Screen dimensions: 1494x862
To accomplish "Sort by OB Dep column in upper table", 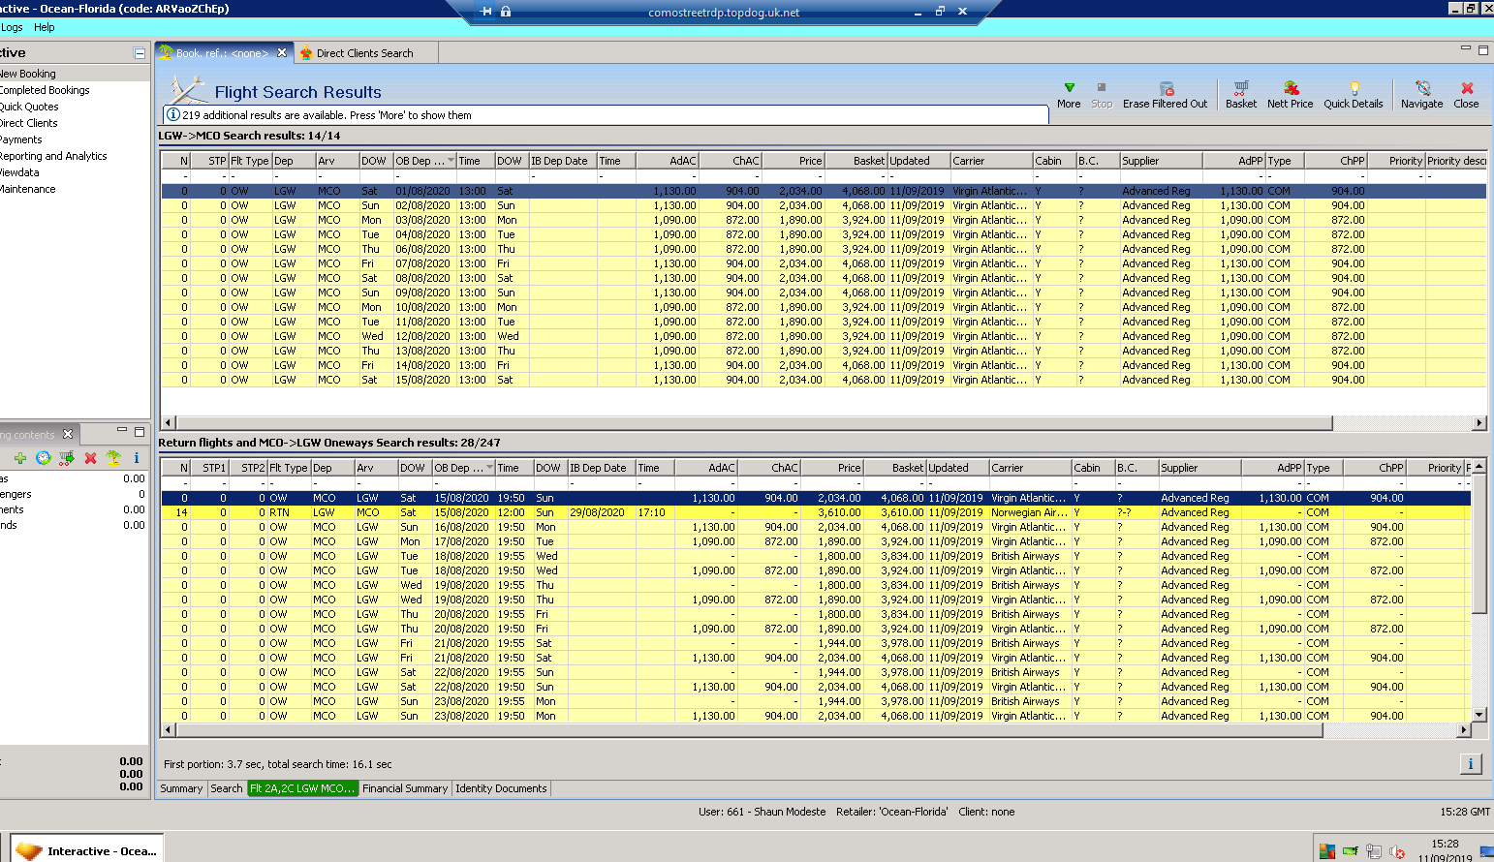I will [420, 161].
